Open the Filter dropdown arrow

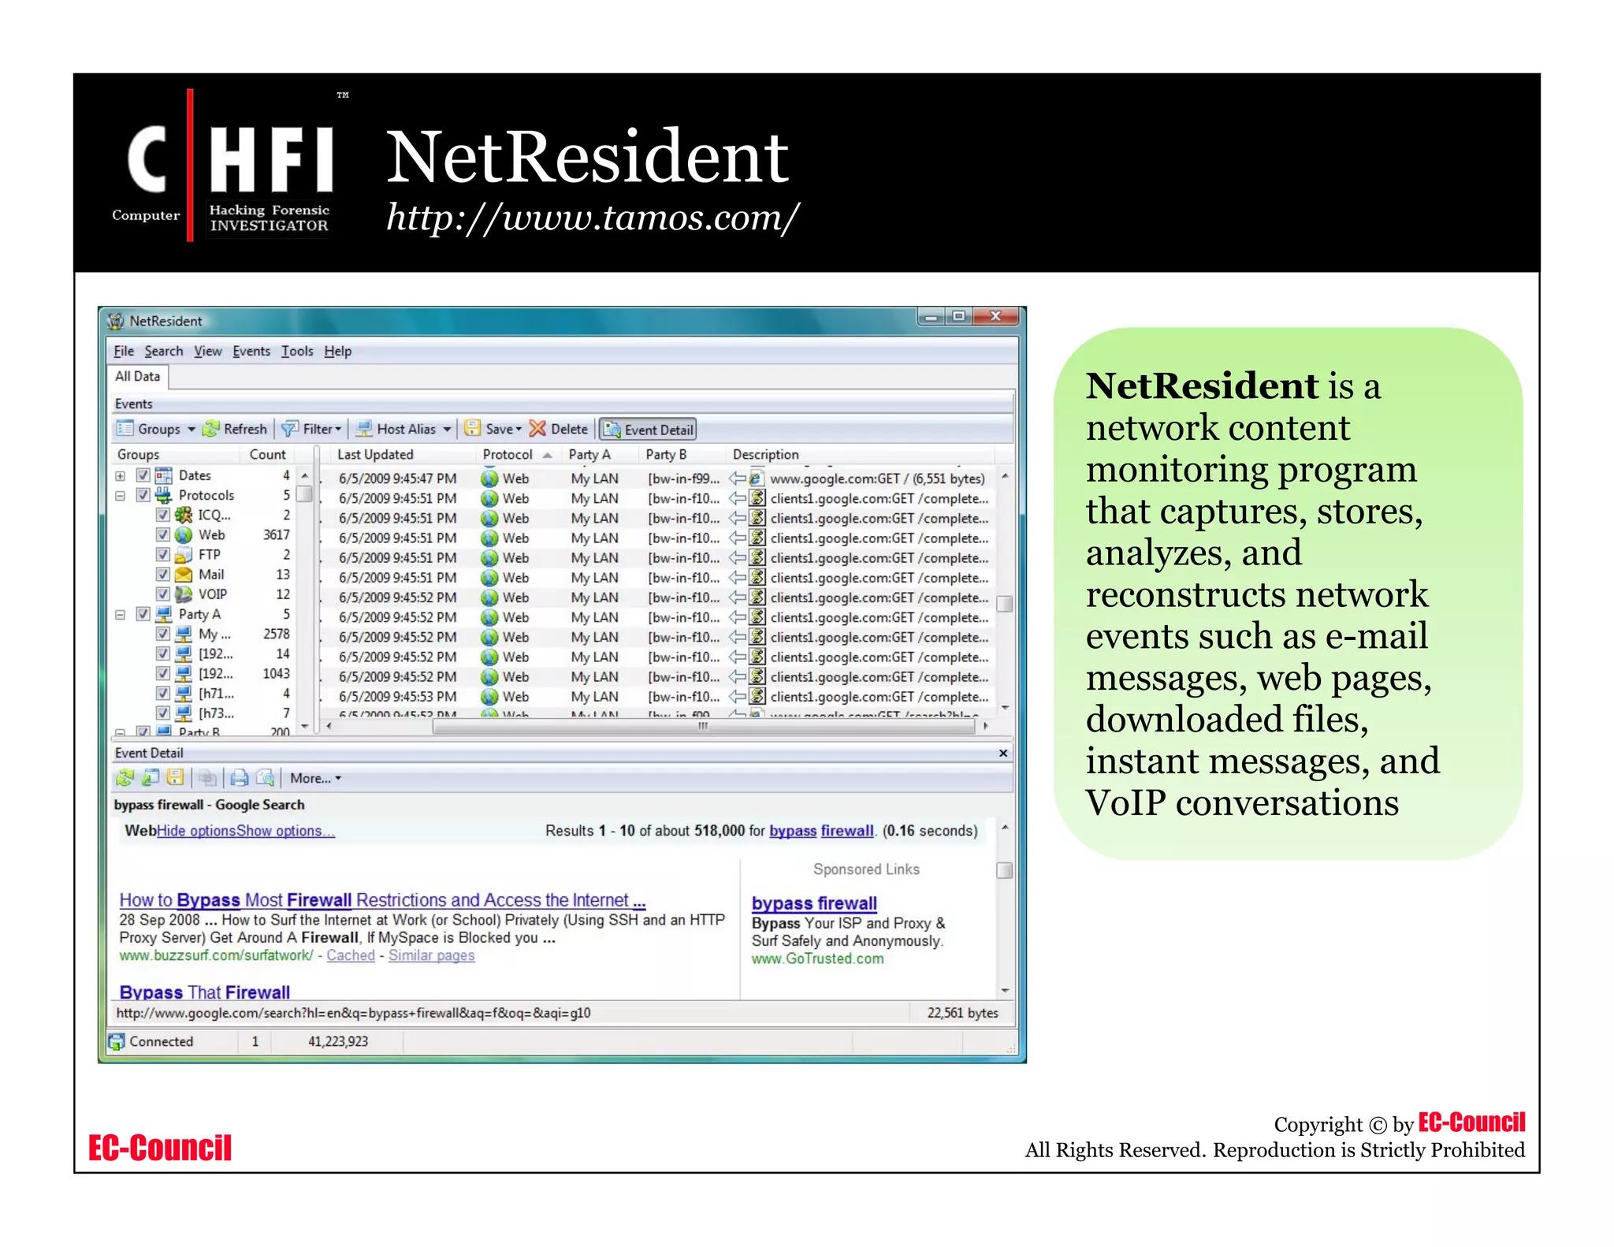click(338, 430)
